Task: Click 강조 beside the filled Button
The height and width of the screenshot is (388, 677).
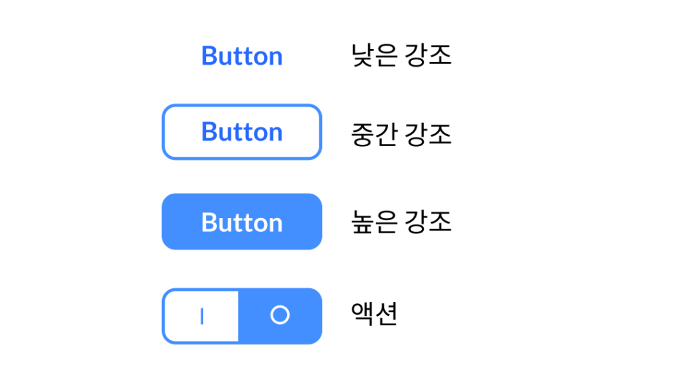Action: (x=430, y=221)
